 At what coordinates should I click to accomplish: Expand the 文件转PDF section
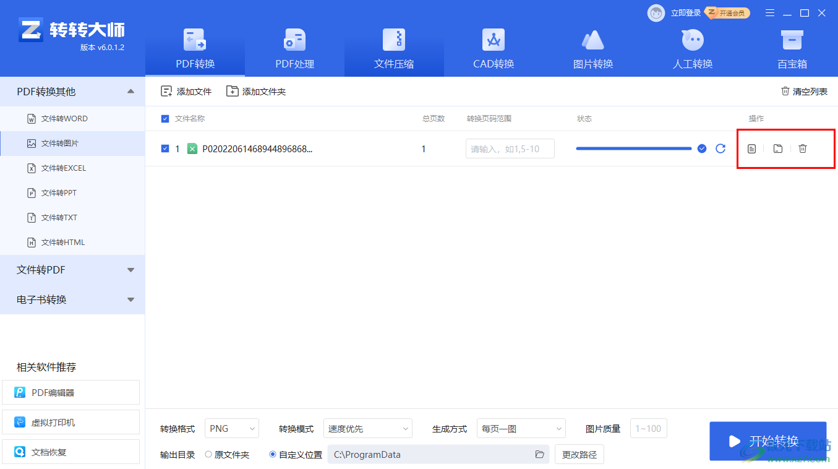72,270
